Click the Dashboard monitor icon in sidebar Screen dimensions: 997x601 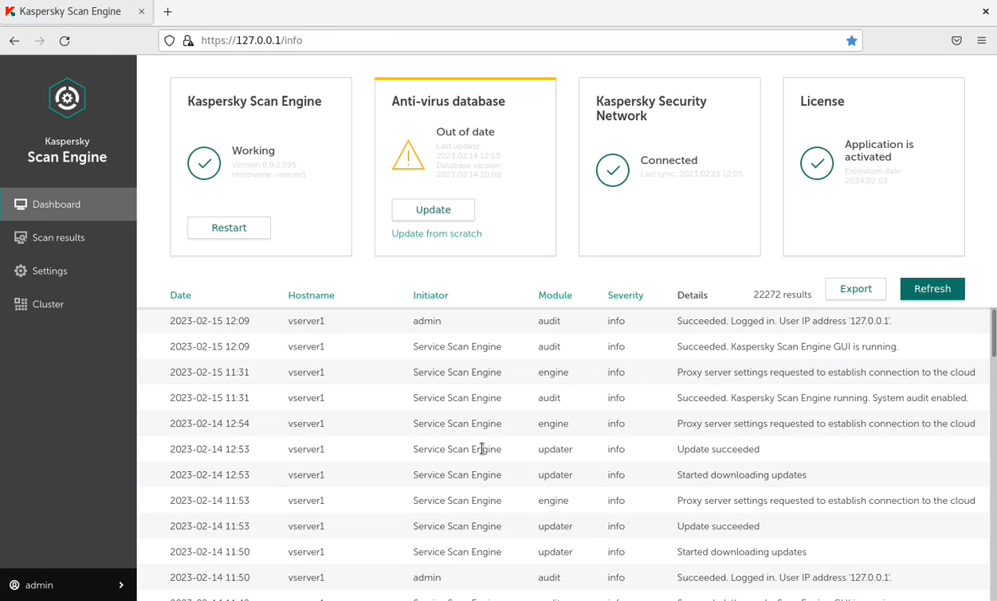point(21,205)
